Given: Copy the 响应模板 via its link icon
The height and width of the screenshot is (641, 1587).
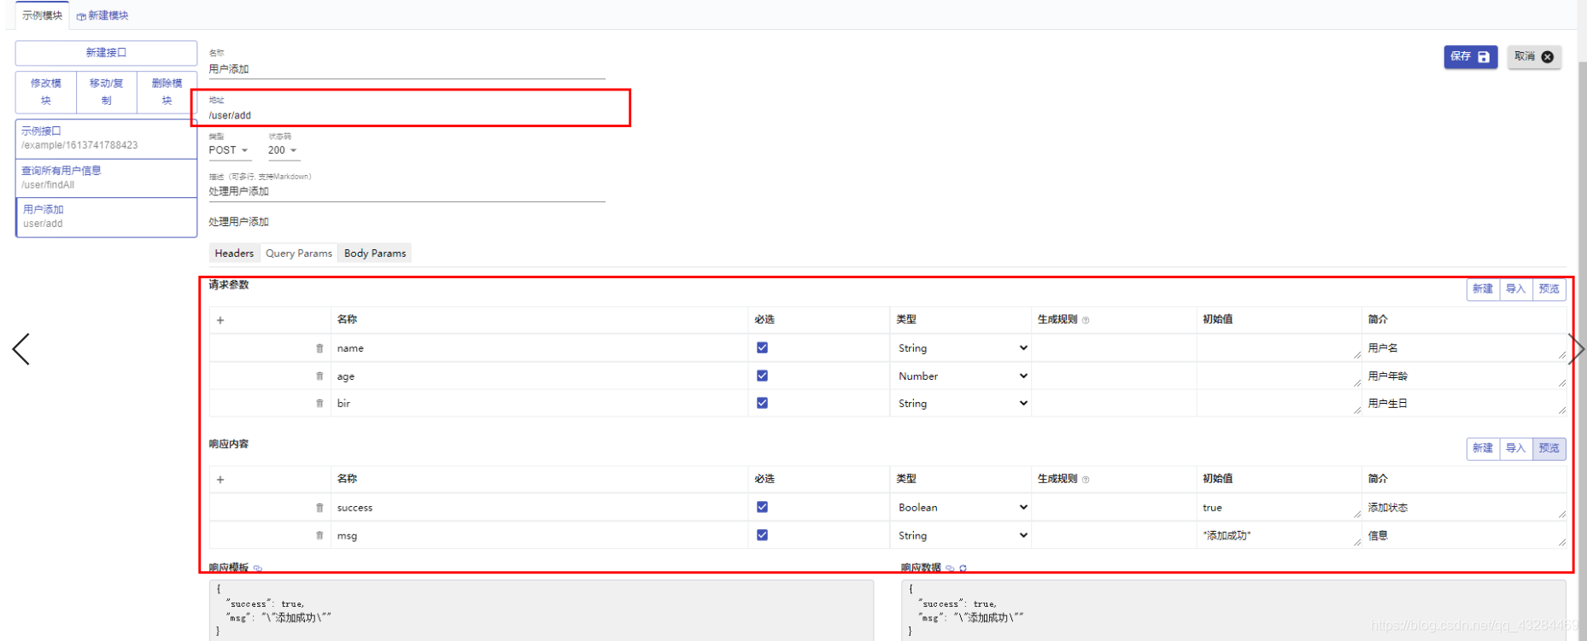Looking at the screenshot, I should [258, 568].
